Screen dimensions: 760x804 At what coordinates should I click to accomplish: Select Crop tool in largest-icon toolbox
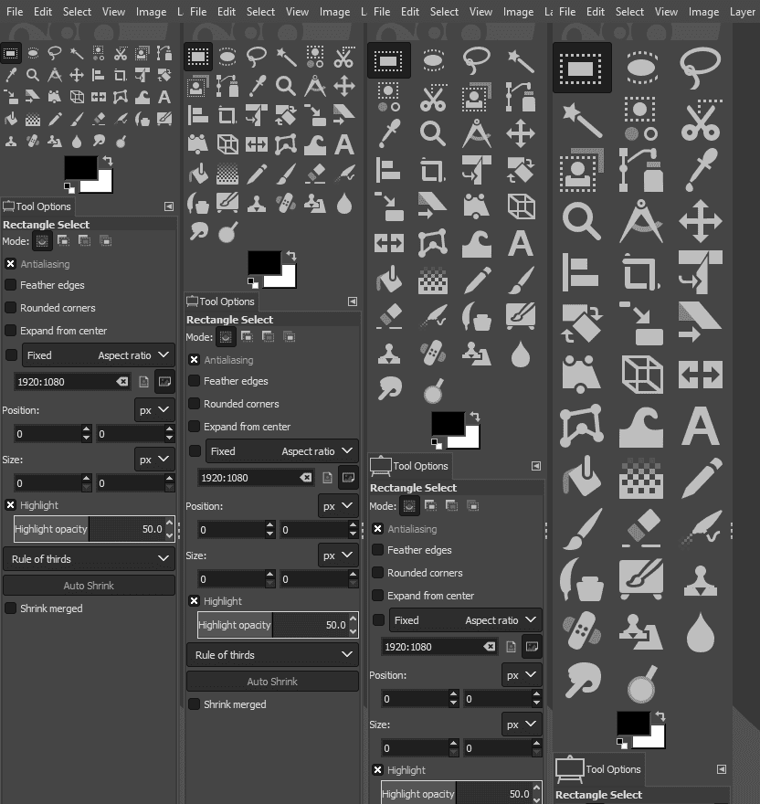(x=641, y=272)
